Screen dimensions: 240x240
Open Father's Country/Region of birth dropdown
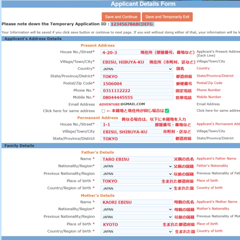pyautogui.click(x=137, y=188)
